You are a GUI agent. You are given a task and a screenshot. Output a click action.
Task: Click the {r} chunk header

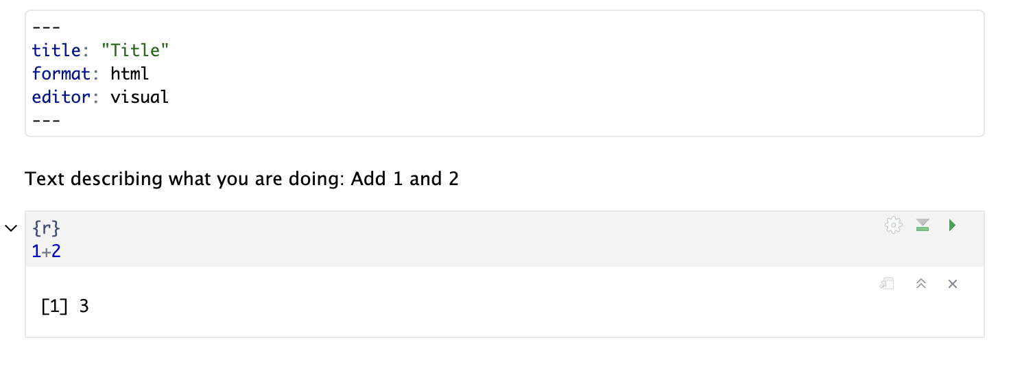[46, 228]
